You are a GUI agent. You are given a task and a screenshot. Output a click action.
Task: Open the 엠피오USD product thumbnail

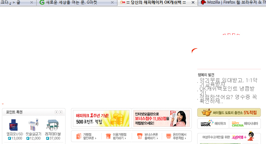(13, 125)
